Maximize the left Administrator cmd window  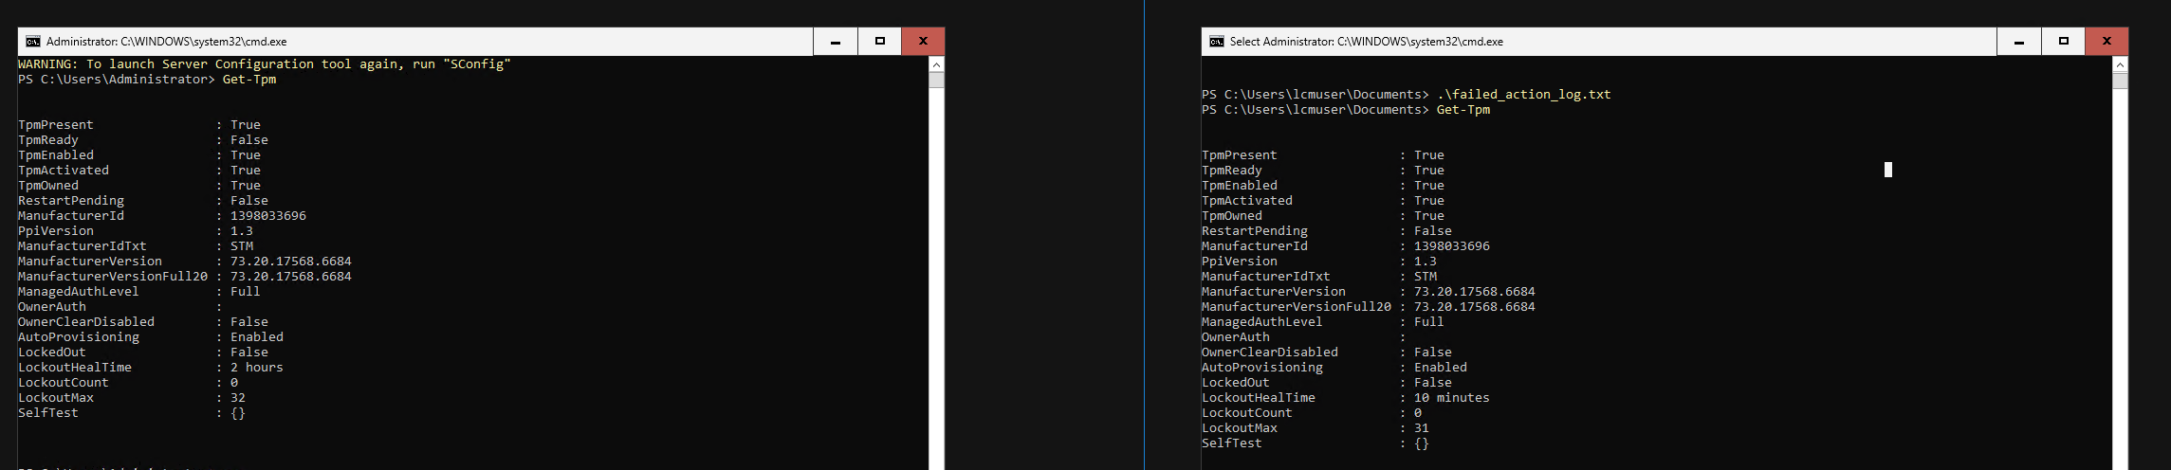pos(880,42)
